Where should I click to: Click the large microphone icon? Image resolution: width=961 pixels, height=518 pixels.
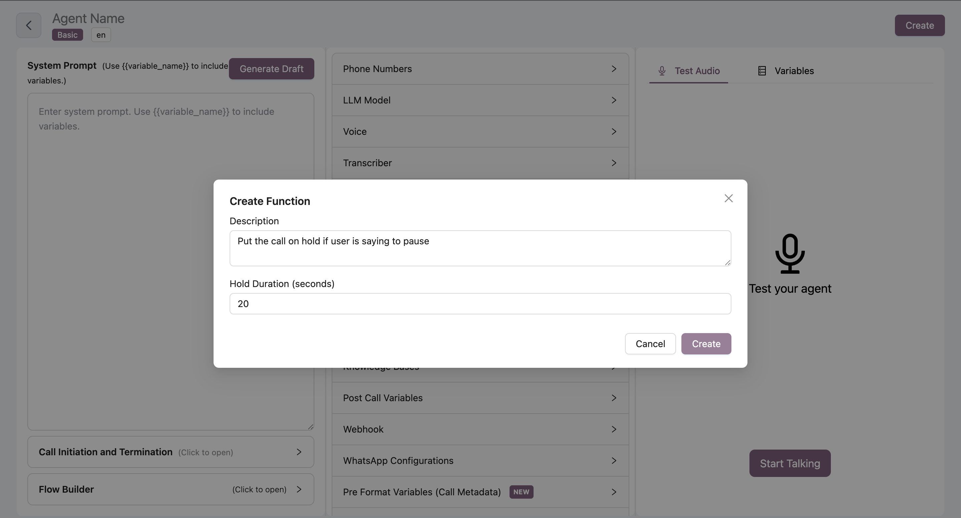(790, 253)
